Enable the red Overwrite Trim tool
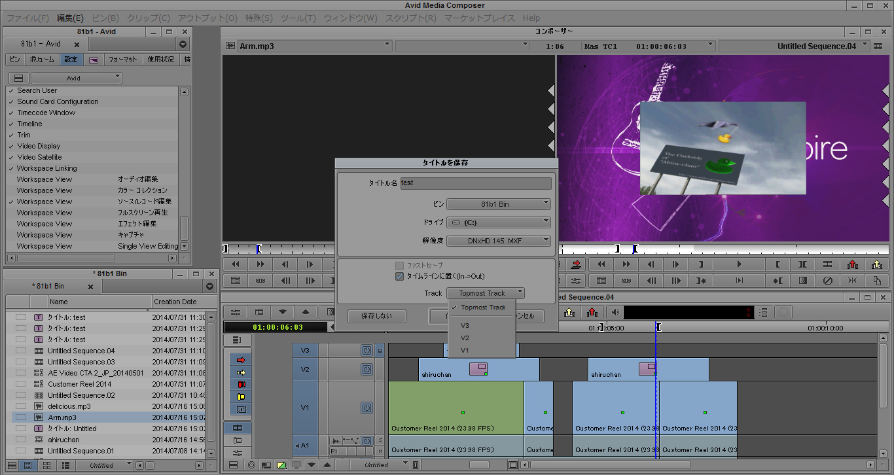Viewport: 894px width, 475px height. point(240,385)
